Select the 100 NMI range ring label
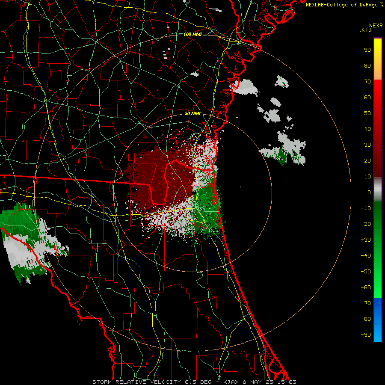Viewport: 385px width, 385px height. pyautogui.click(x=192, y=34)
